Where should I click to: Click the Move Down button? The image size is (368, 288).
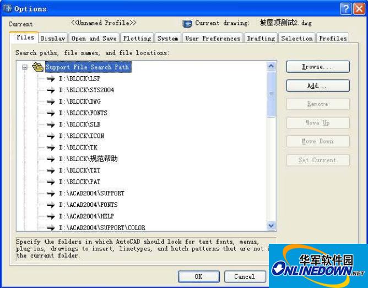318,142
